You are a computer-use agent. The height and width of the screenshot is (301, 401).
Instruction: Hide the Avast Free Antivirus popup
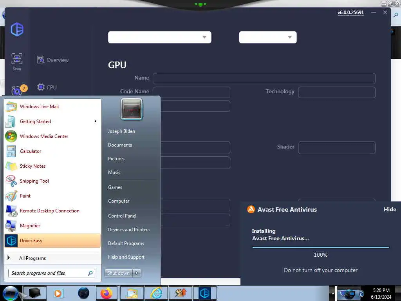(390, 209)
